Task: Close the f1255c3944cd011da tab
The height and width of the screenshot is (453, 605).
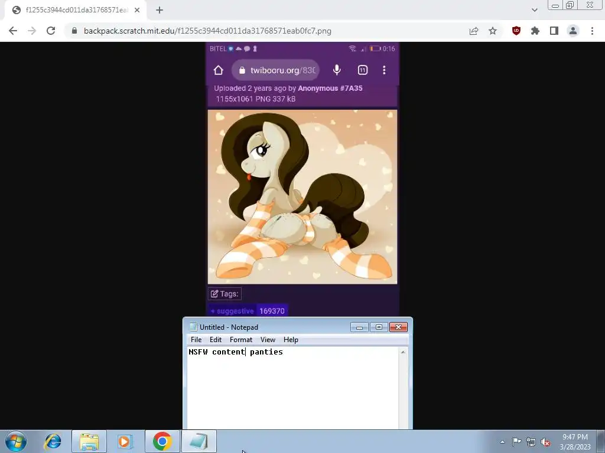Action: (137, 10)
